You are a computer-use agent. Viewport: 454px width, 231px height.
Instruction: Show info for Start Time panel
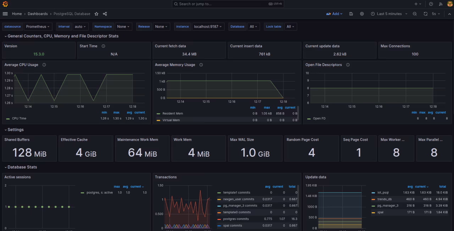tap(103, 46)
